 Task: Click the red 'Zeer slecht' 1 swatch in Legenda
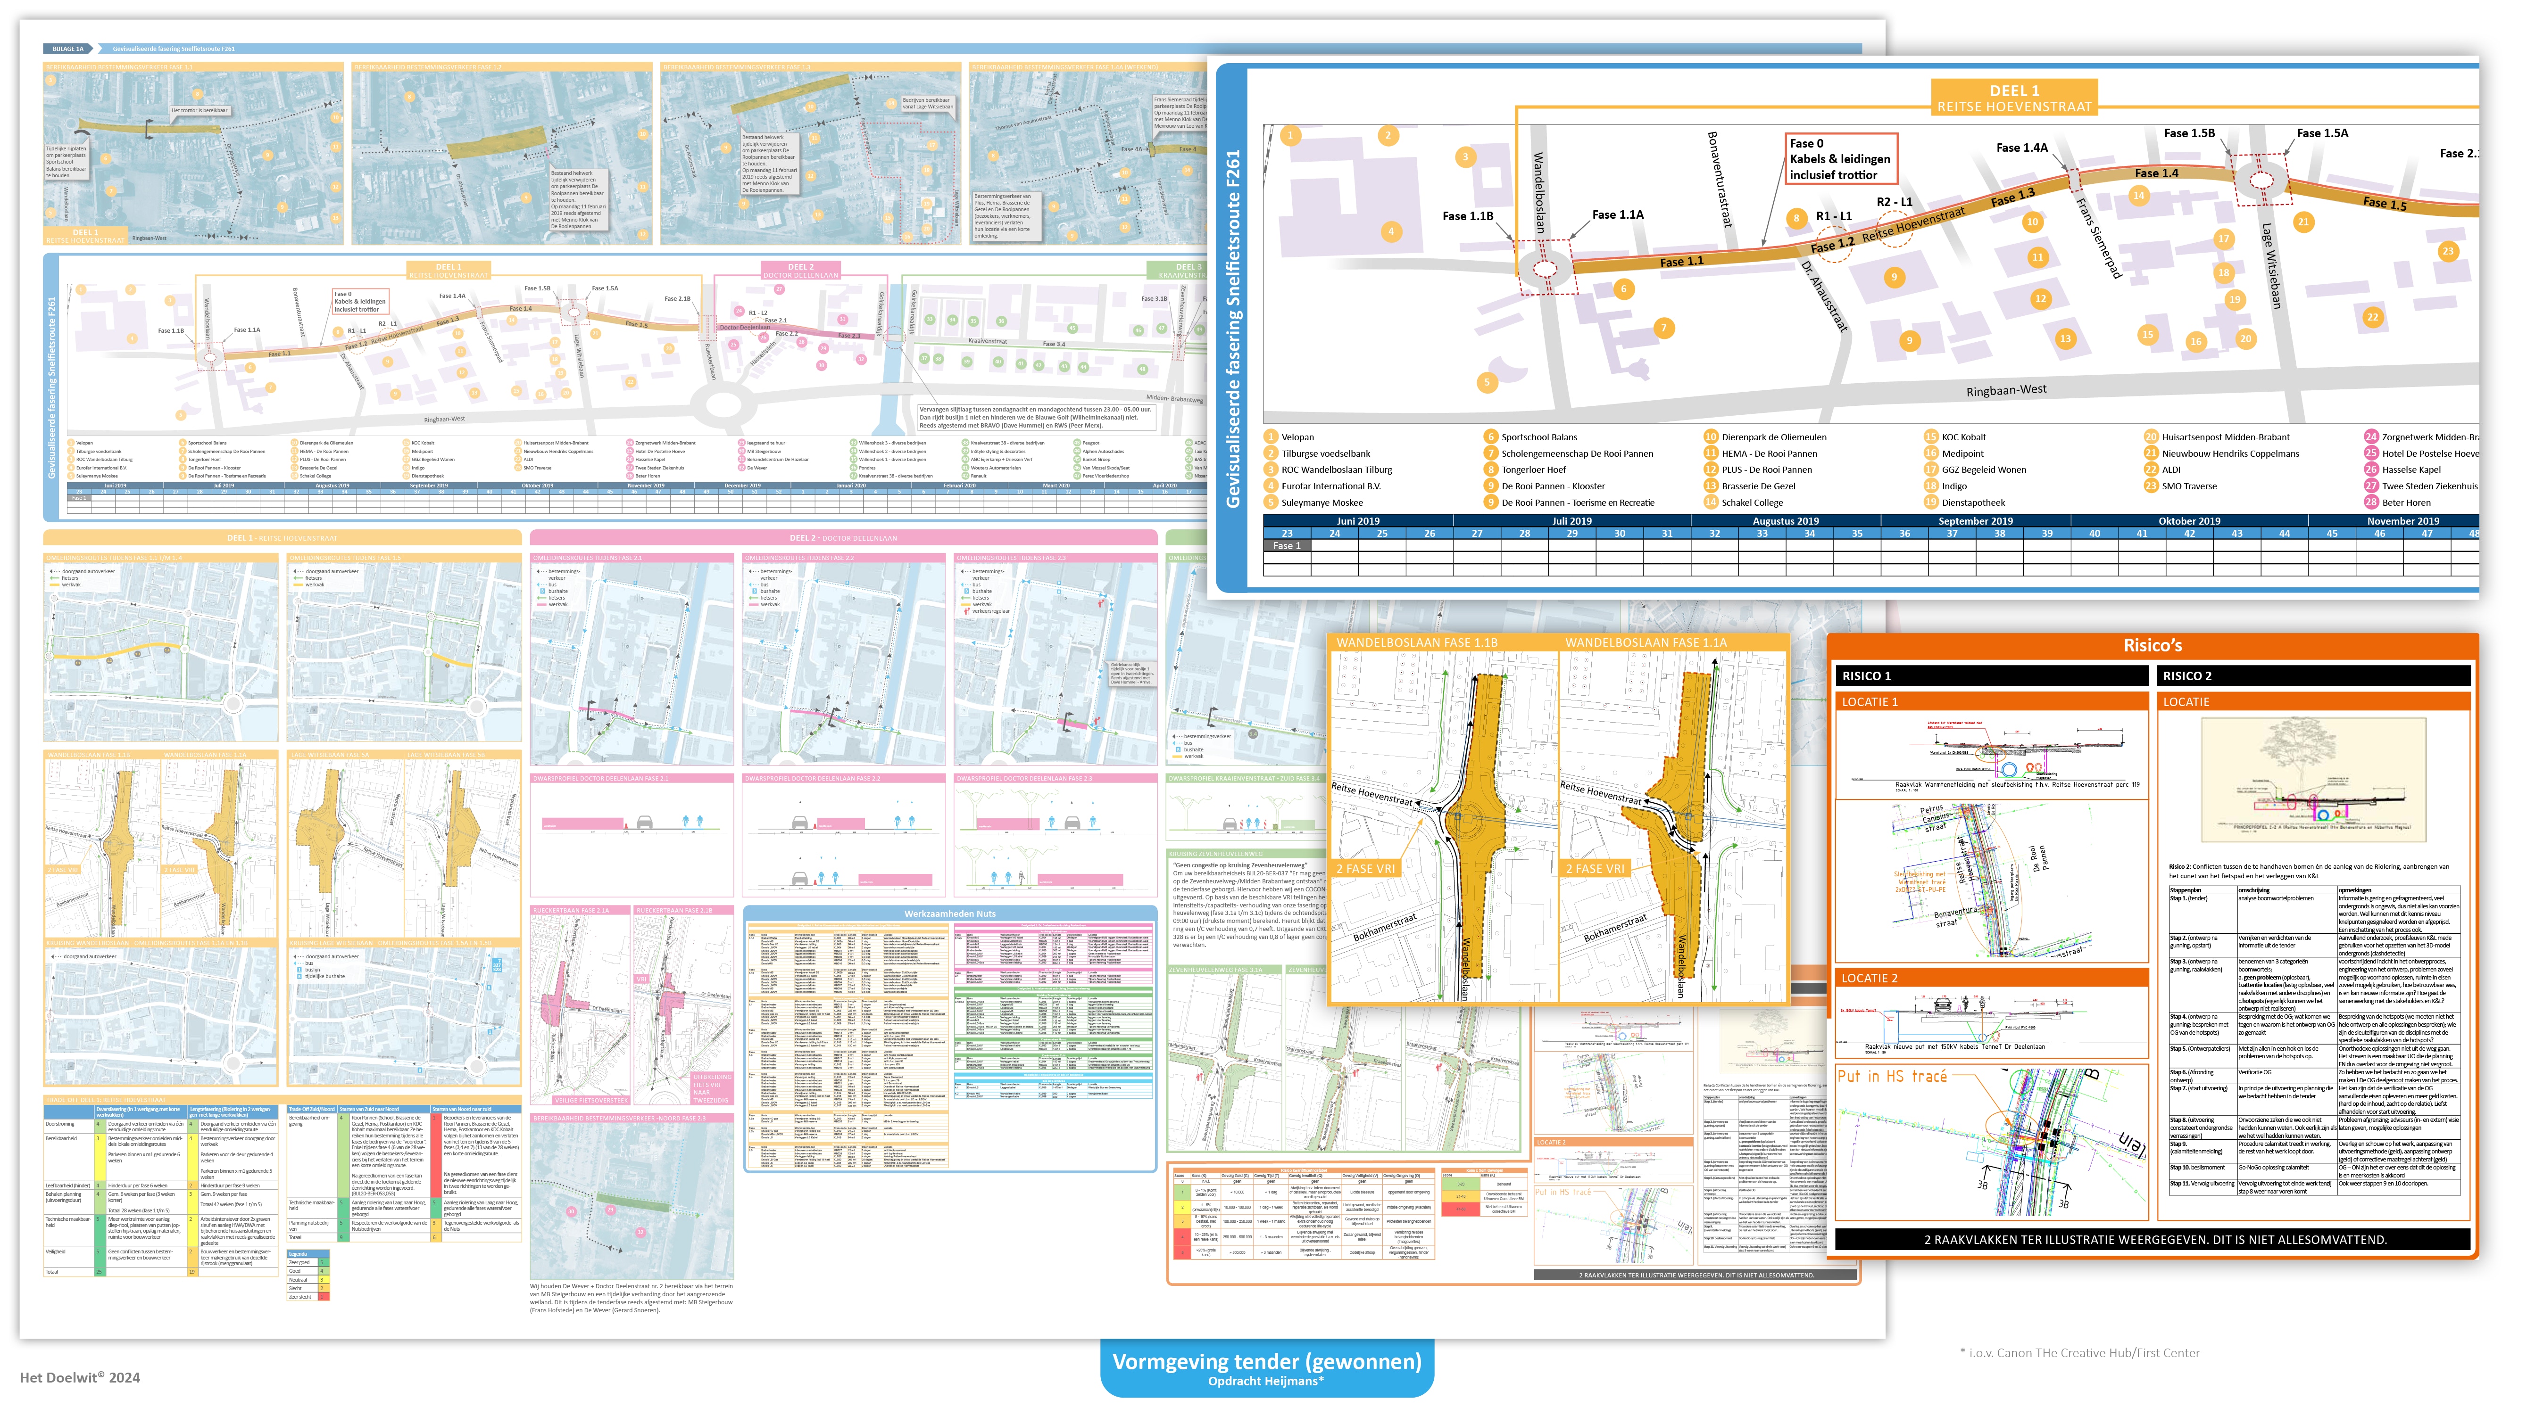[x=323, y=1297]
